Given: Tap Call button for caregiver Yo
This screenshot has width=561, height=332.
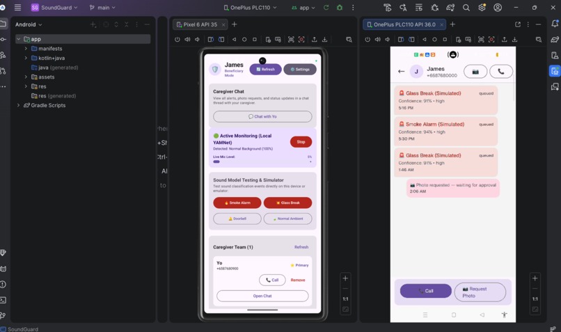Looking at the screenshot, I should click(x=272, y=280).
